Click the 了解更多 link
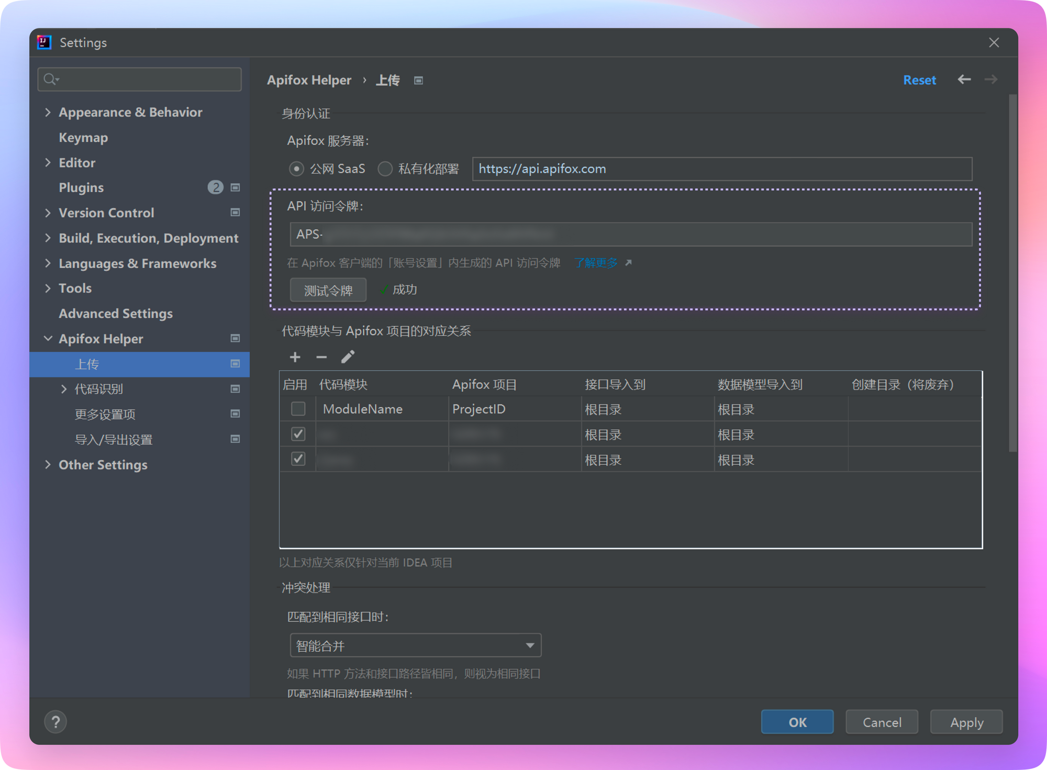This screenshot has width=1047, height=770. [x=596, y=263]
